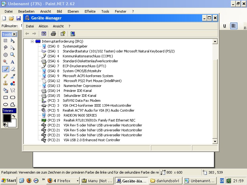Click the Open file folder icon

(x=11, y=18)
